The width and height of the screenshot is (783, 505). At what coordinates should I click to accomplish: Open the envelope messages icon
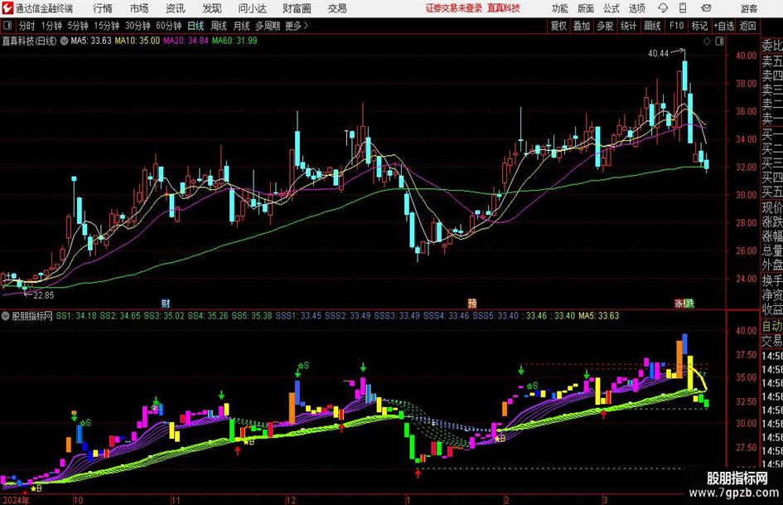pos(706,8)
